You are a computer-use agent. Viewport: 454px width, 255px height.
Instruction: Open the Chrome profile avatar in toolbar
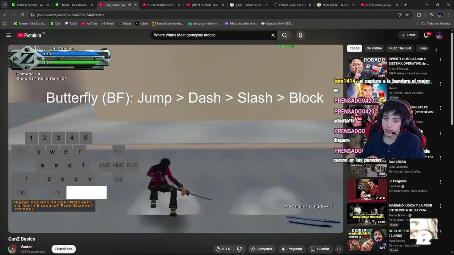click(x=440, y=15)
